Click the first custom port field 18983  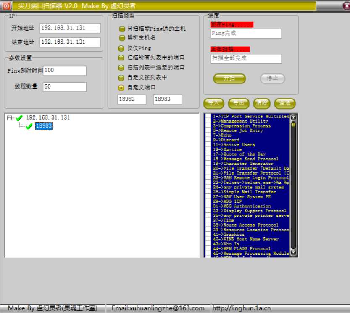tap(132, 99)
